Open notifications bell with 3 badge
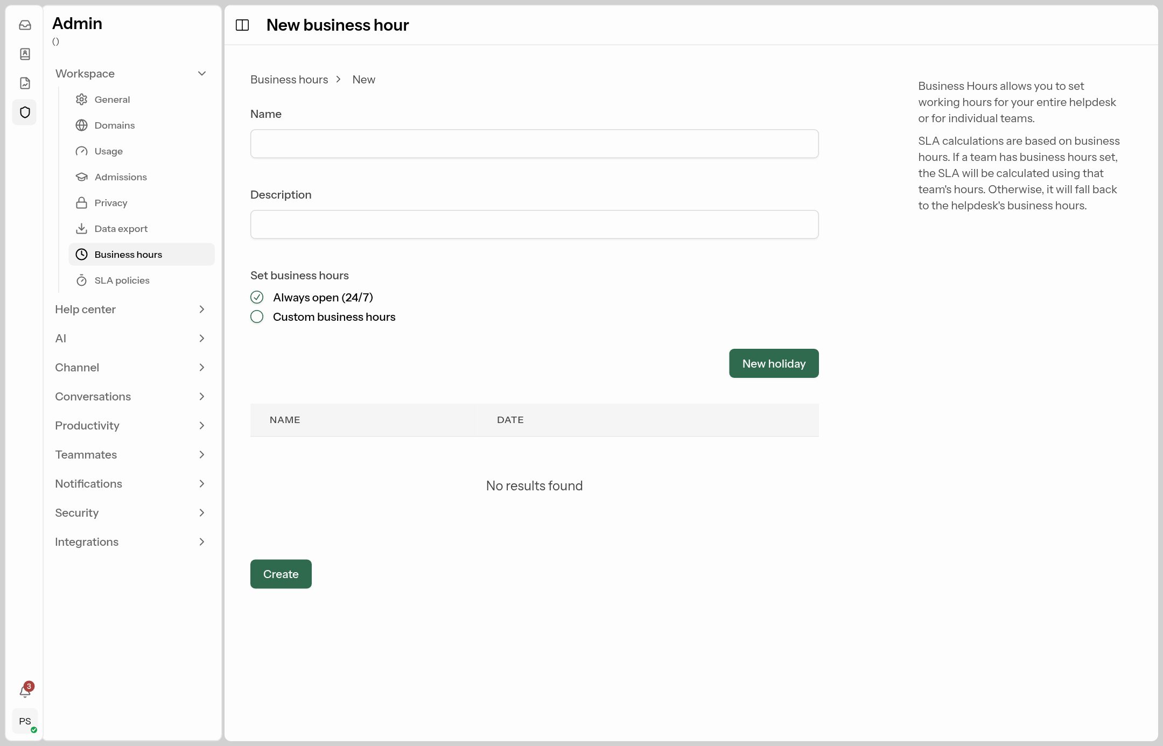Viewport: 1163px width, 746px height. (25, 691)
